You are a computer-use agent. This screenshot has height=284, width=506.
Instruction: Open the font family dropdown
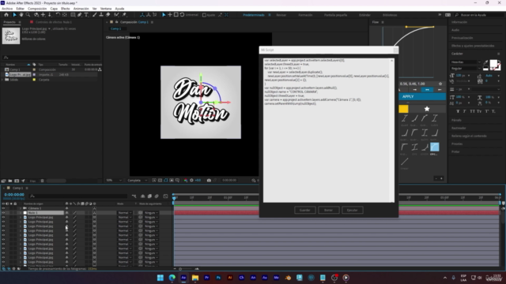click(x=466, y=62)
